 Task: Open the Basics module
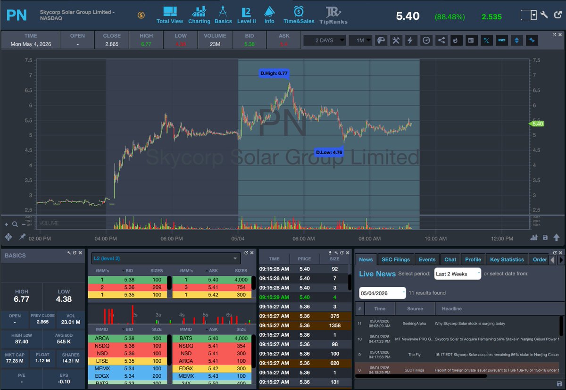tap(223, 15)
